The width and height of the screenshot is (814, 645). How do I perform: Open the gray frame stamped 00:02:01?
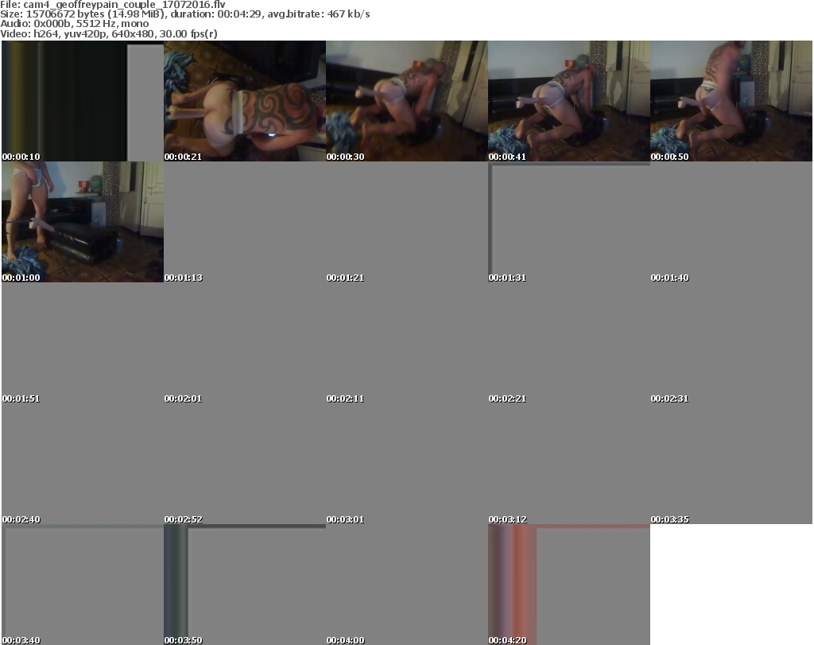tap(245, 343)
